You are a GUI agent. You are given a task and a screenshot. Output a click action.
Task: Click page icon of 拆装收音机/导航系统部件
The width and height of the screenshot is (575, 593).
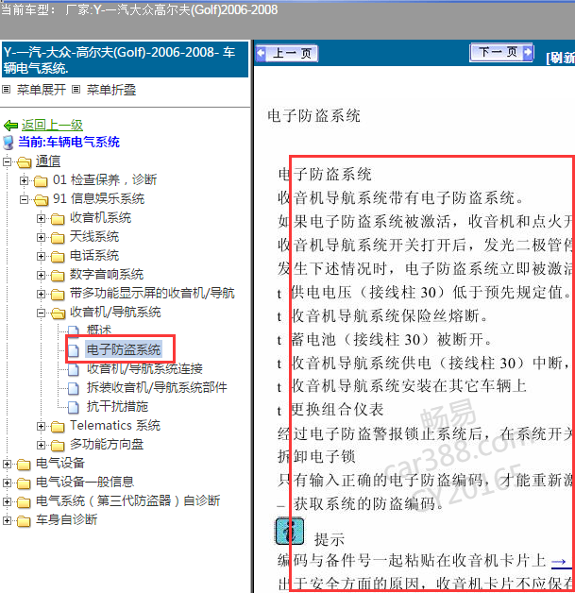74,388
